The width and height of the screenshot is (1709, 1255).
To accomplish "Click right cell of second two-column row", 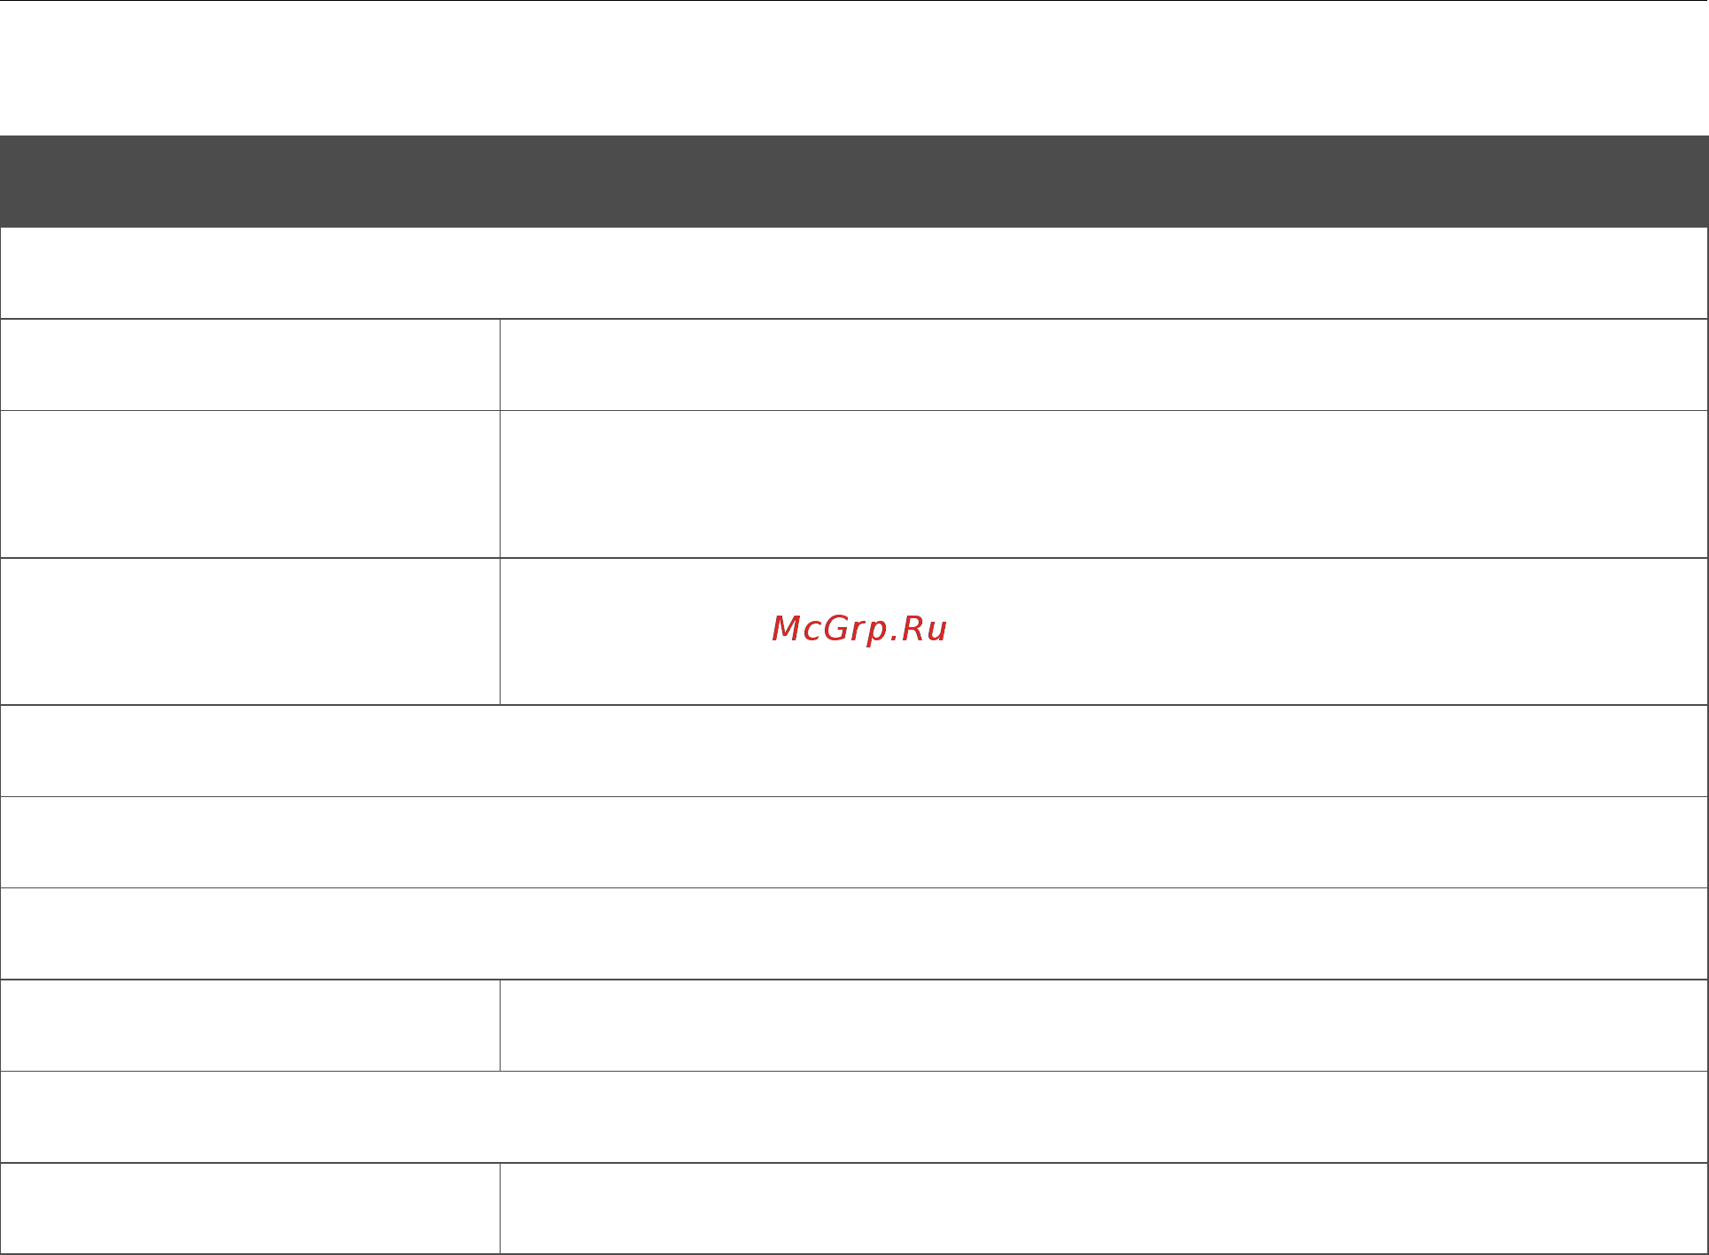I will coord(1104,484).
